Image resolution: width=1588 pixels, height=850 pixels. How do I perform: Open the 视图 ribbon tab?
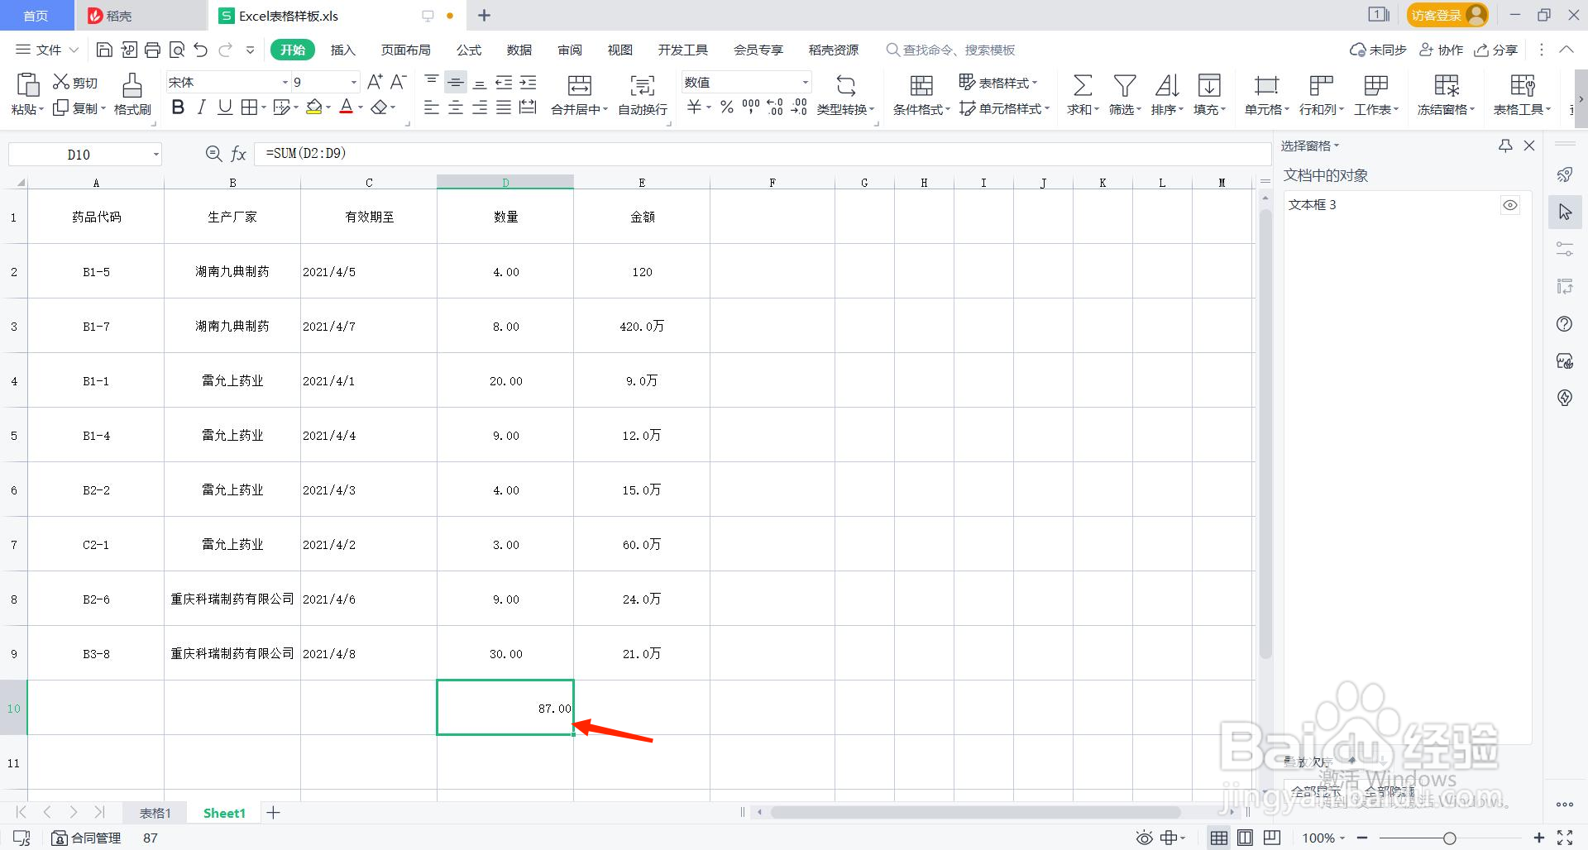click(620, 50)
